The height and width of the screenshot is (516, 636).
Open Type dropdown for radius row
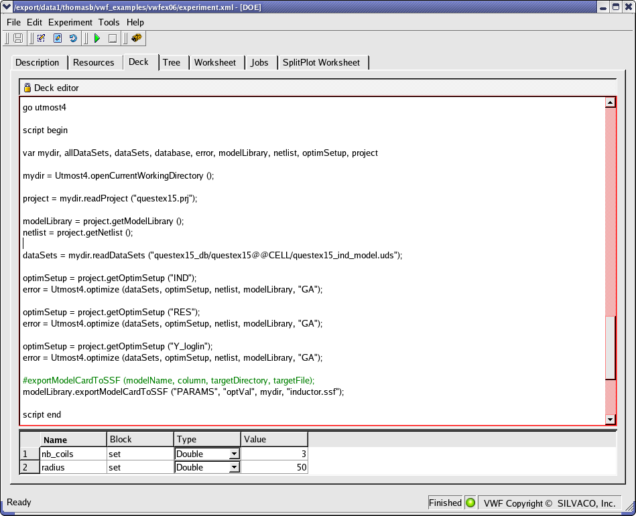click(x=234, y=467)
